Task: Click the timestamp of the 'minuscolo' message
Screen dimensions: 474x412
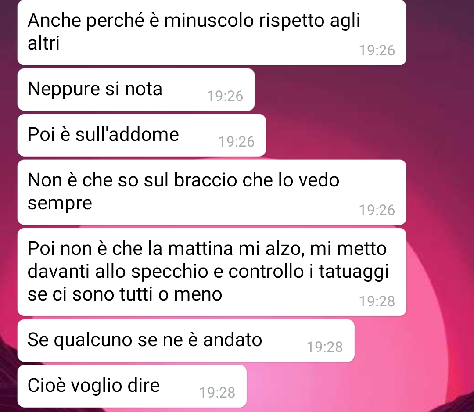Action: tap(377, 50)
